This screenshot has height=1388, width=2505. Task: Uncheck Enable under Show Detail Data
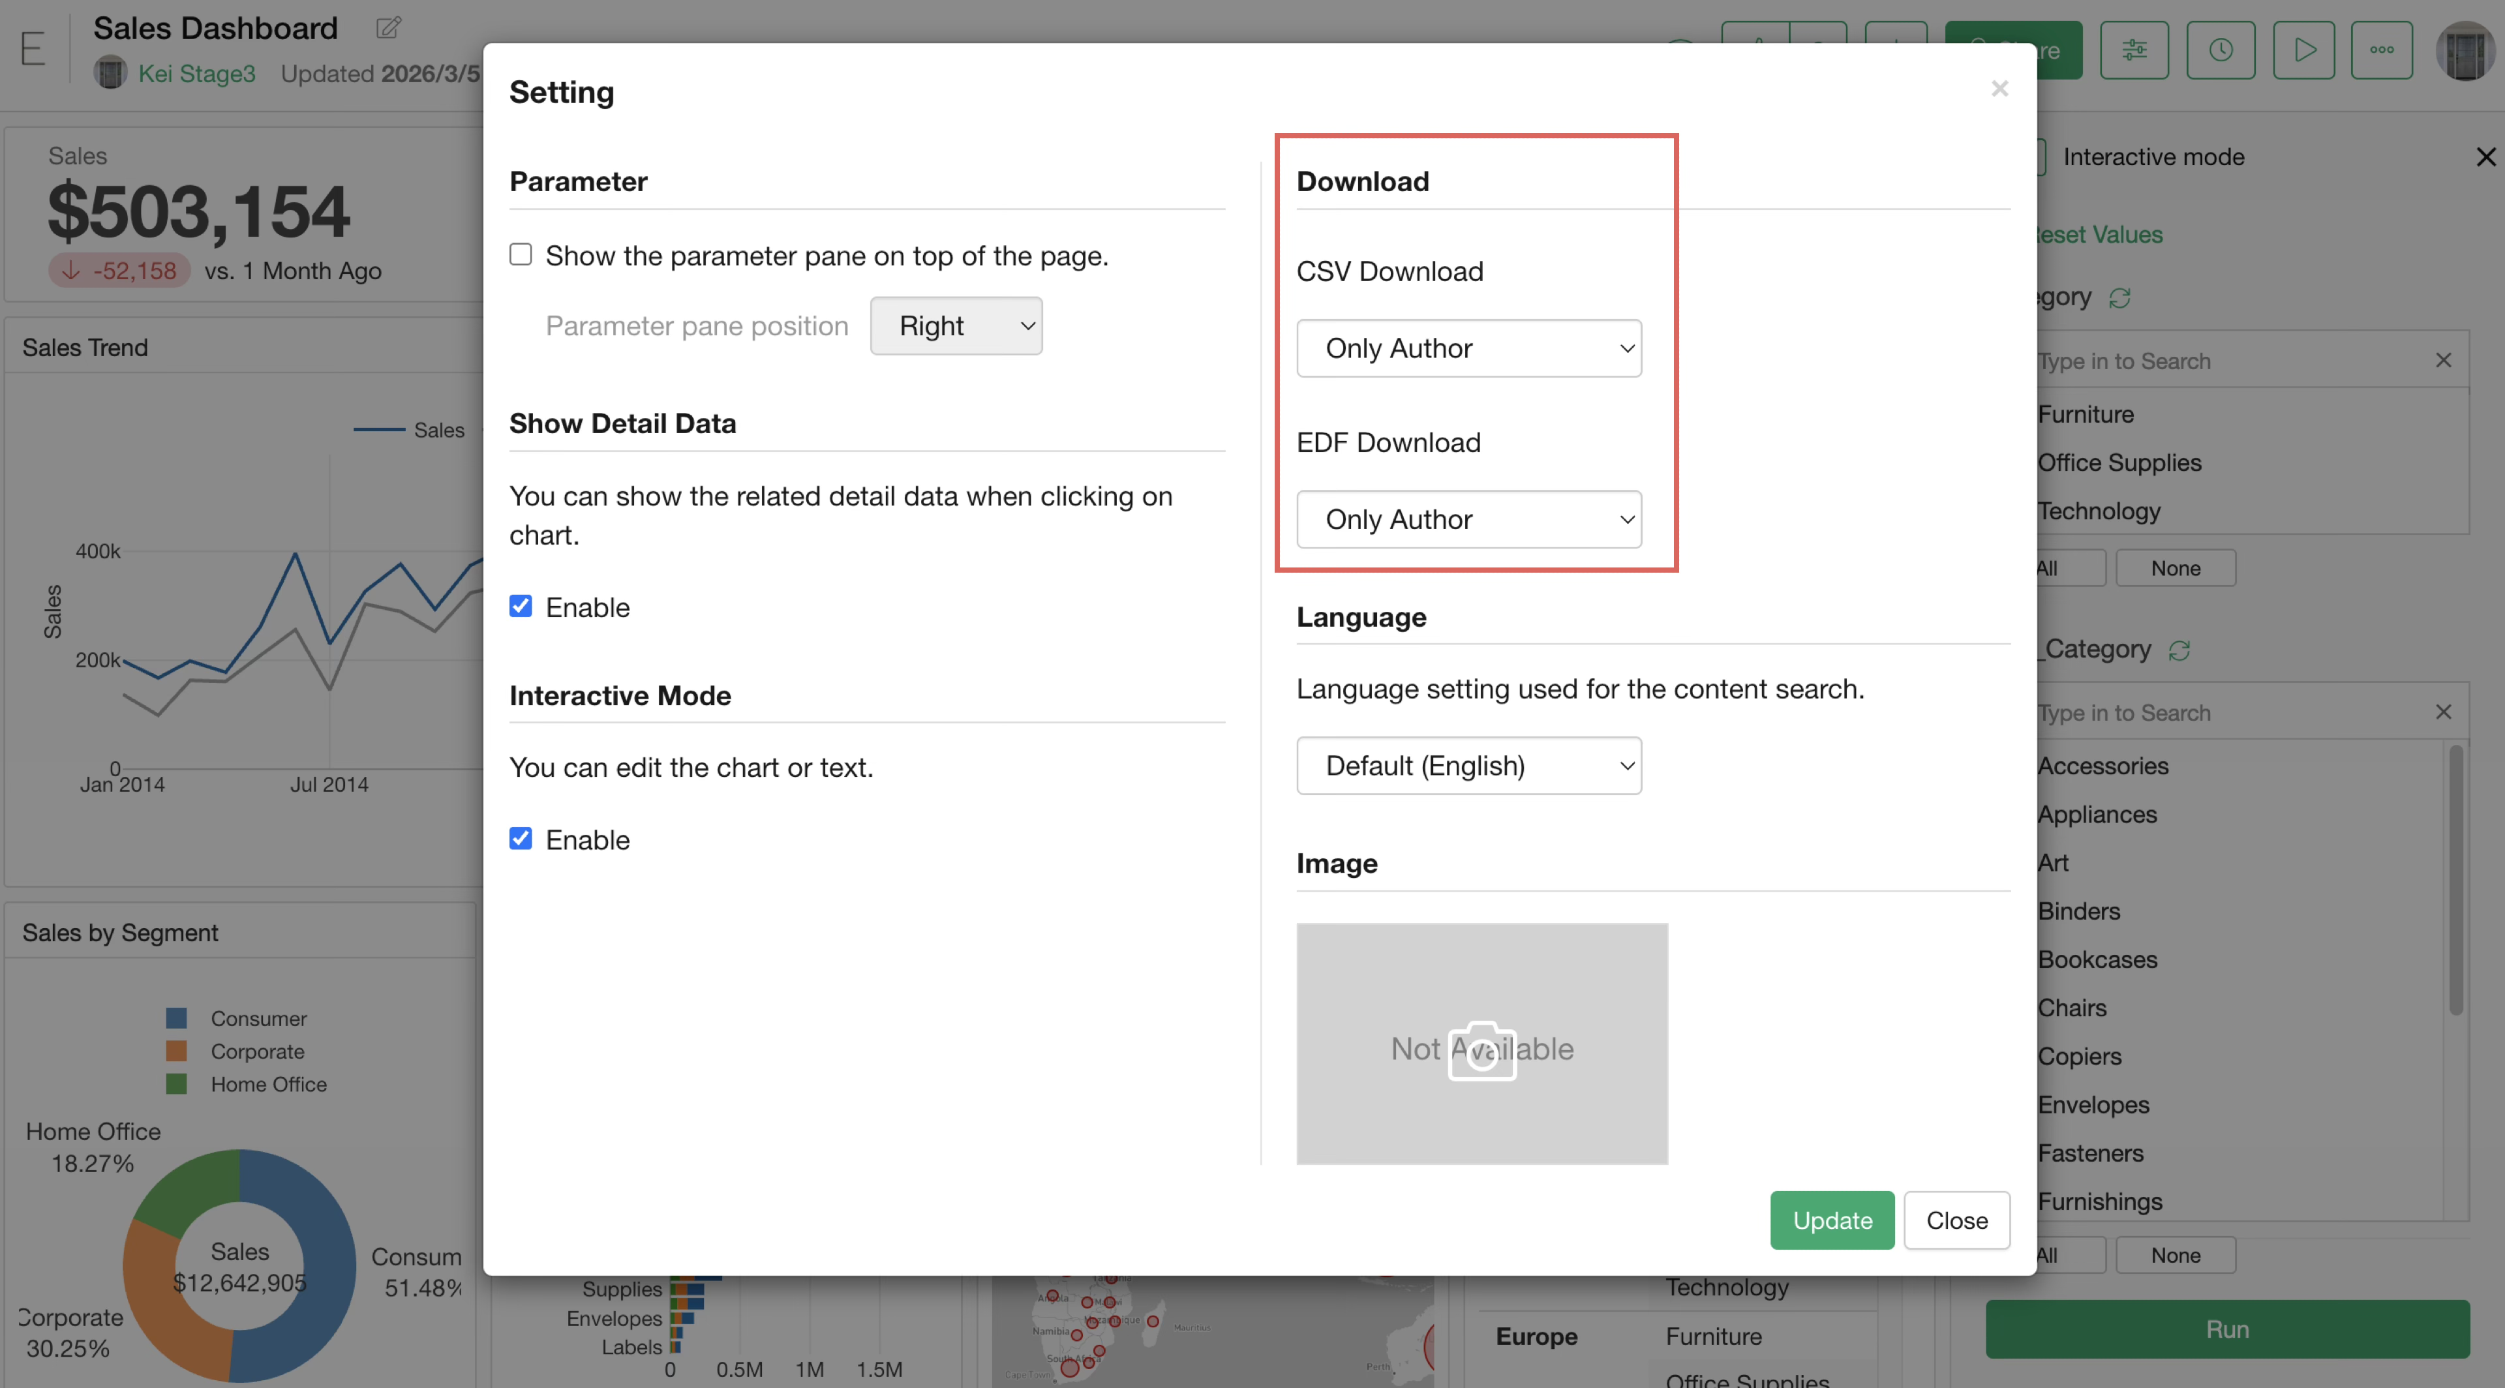(x=521, y=607)
